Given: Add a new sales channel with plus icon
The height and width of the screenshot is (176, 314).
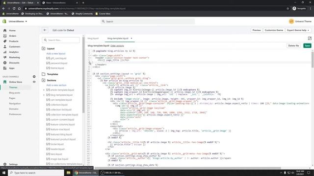Looking at the screenshot, I should pyautogui.click(x=34, y=77).
